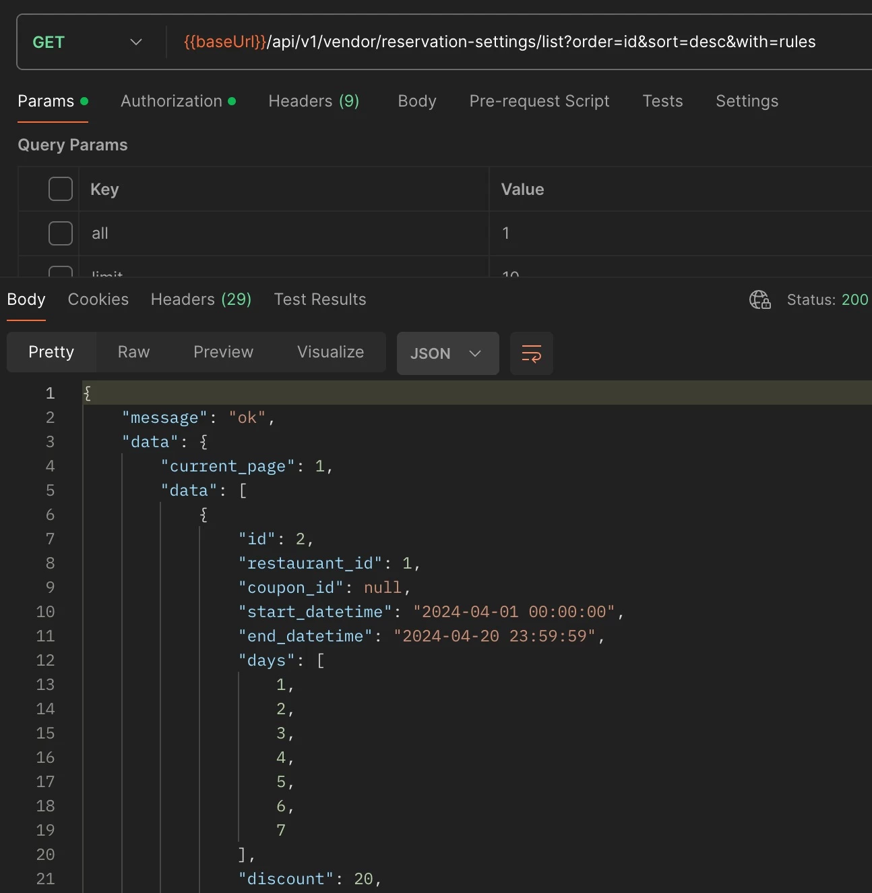Select the Preview view button
Viewport: 872px width, 893px height.
(223, 352)
